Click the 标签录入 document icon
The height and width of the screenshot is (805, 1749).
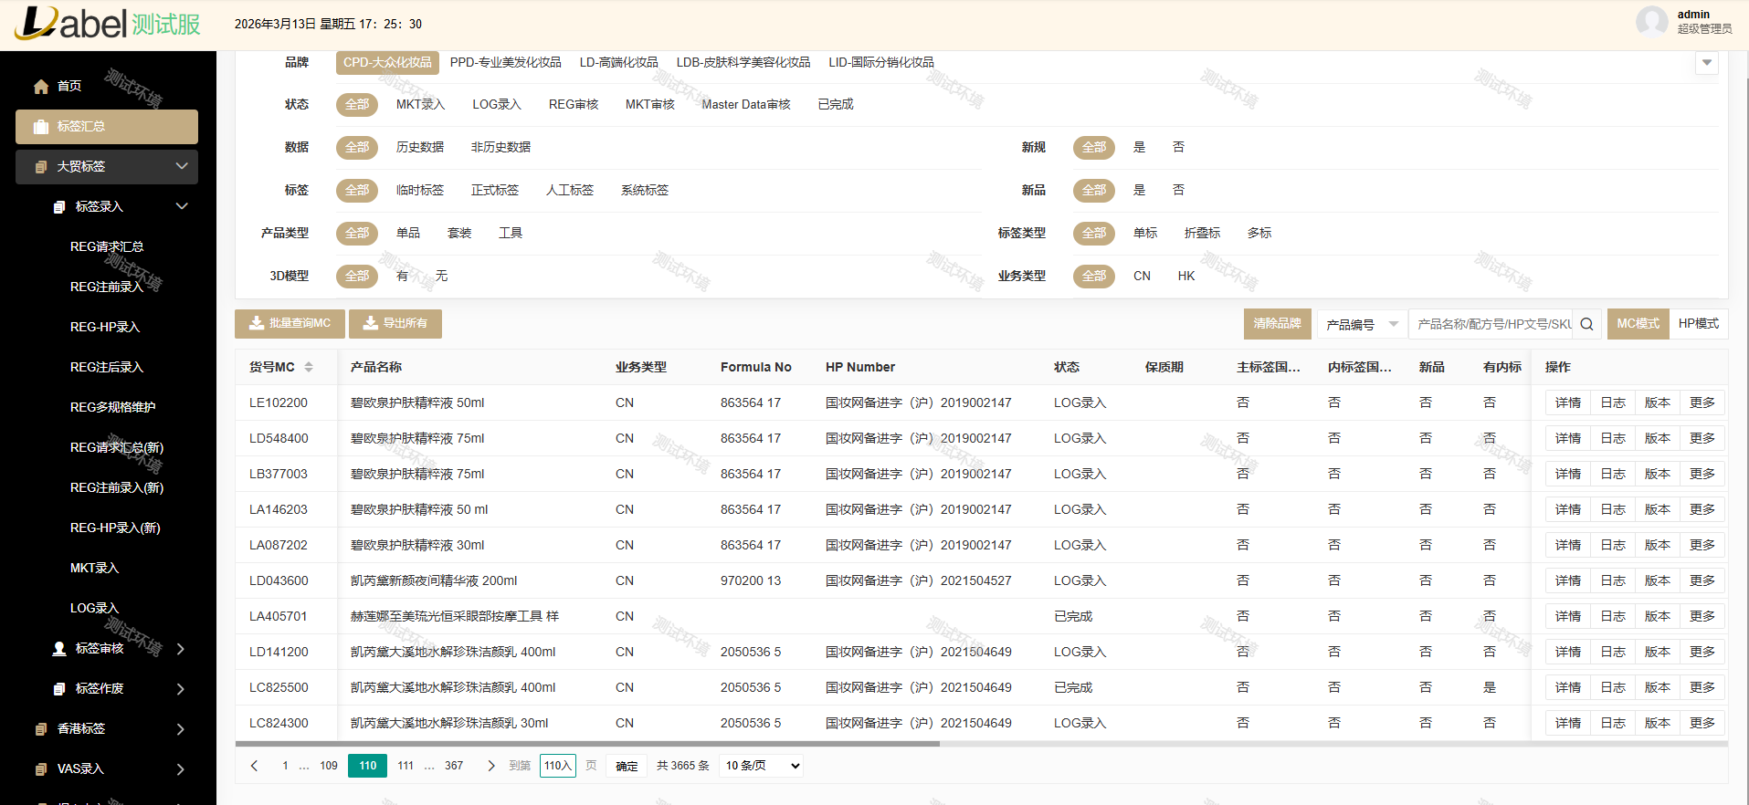[59, 207]
